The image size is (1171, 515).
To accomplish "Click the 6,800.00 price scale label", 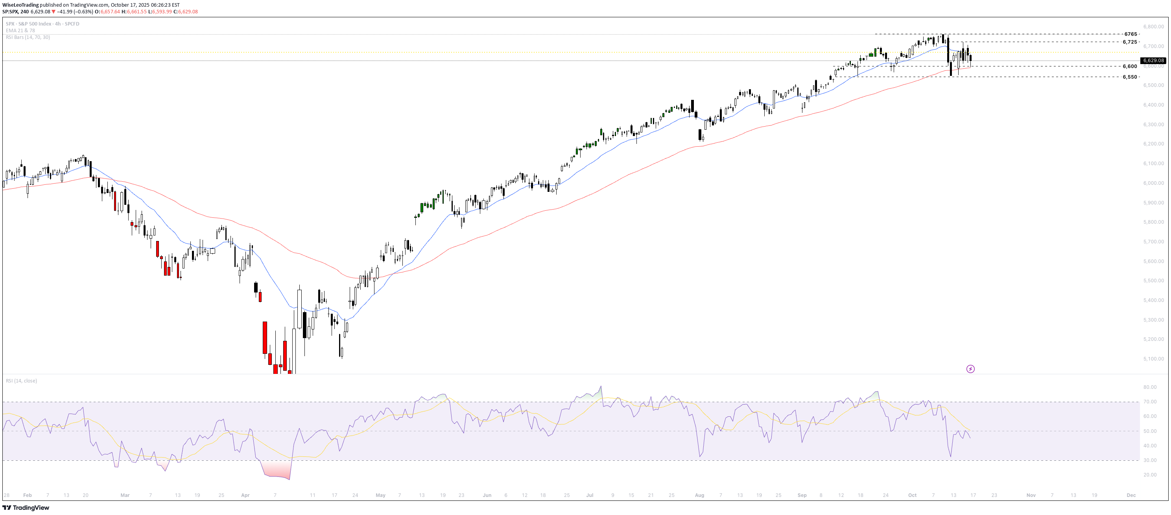I will click(x=1153, y=27).
